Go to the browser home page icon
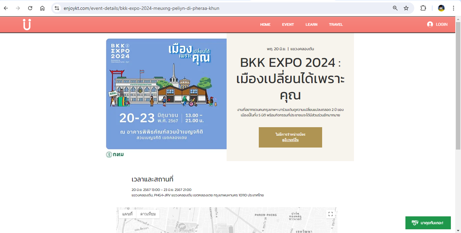 42,8
